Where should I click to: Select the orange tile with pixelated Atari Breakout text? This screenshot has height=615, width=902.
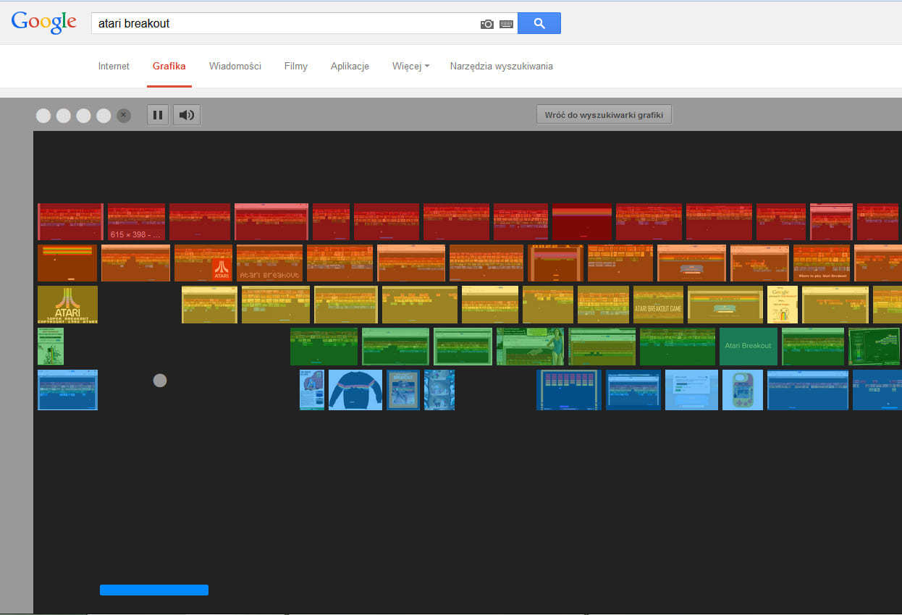[269, 263]
